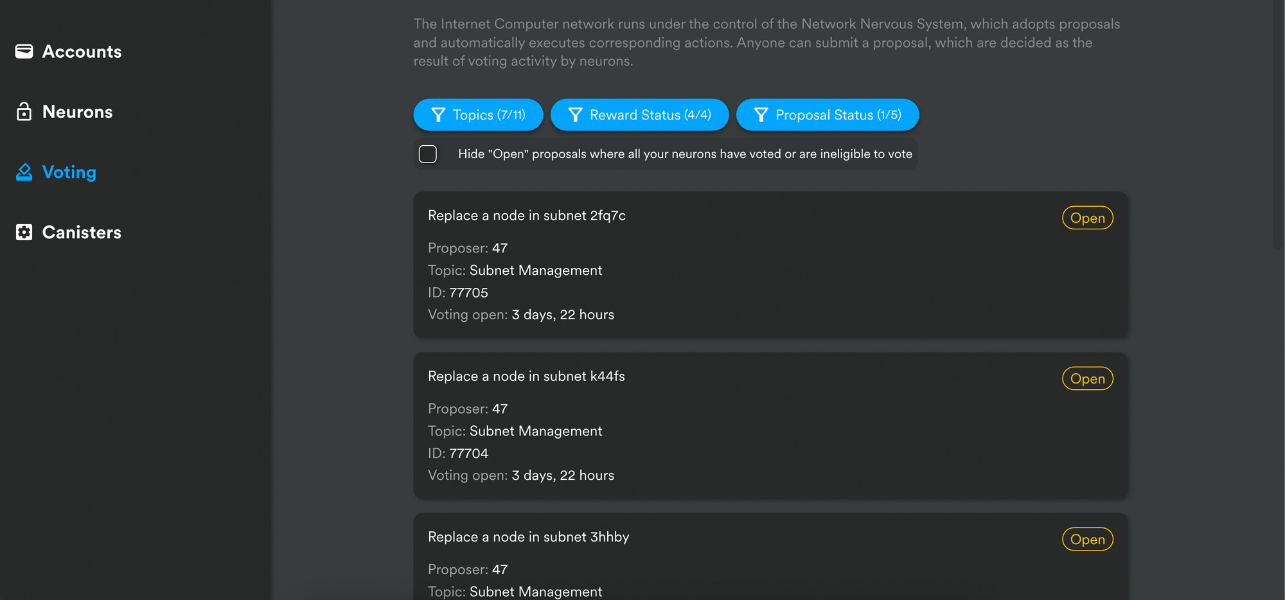Click Proposer 47 in subnet k44fs card

[468, 409]
